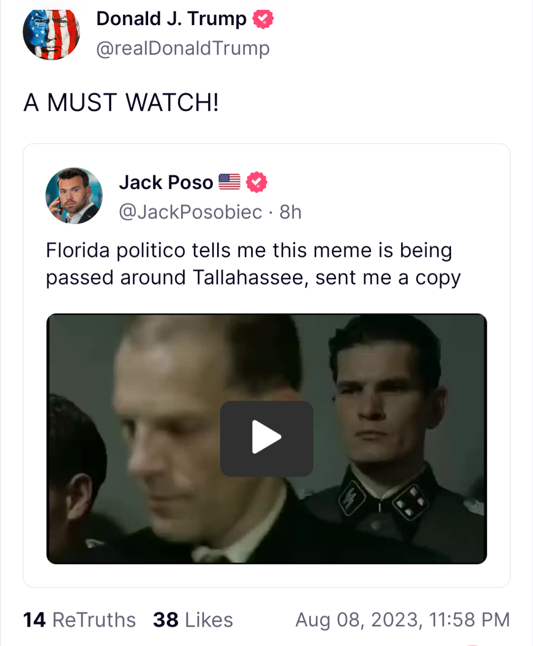The image size is (533, 646).
Task: Click the "A MUST WATCH!" post text
Action: [121, 103]
